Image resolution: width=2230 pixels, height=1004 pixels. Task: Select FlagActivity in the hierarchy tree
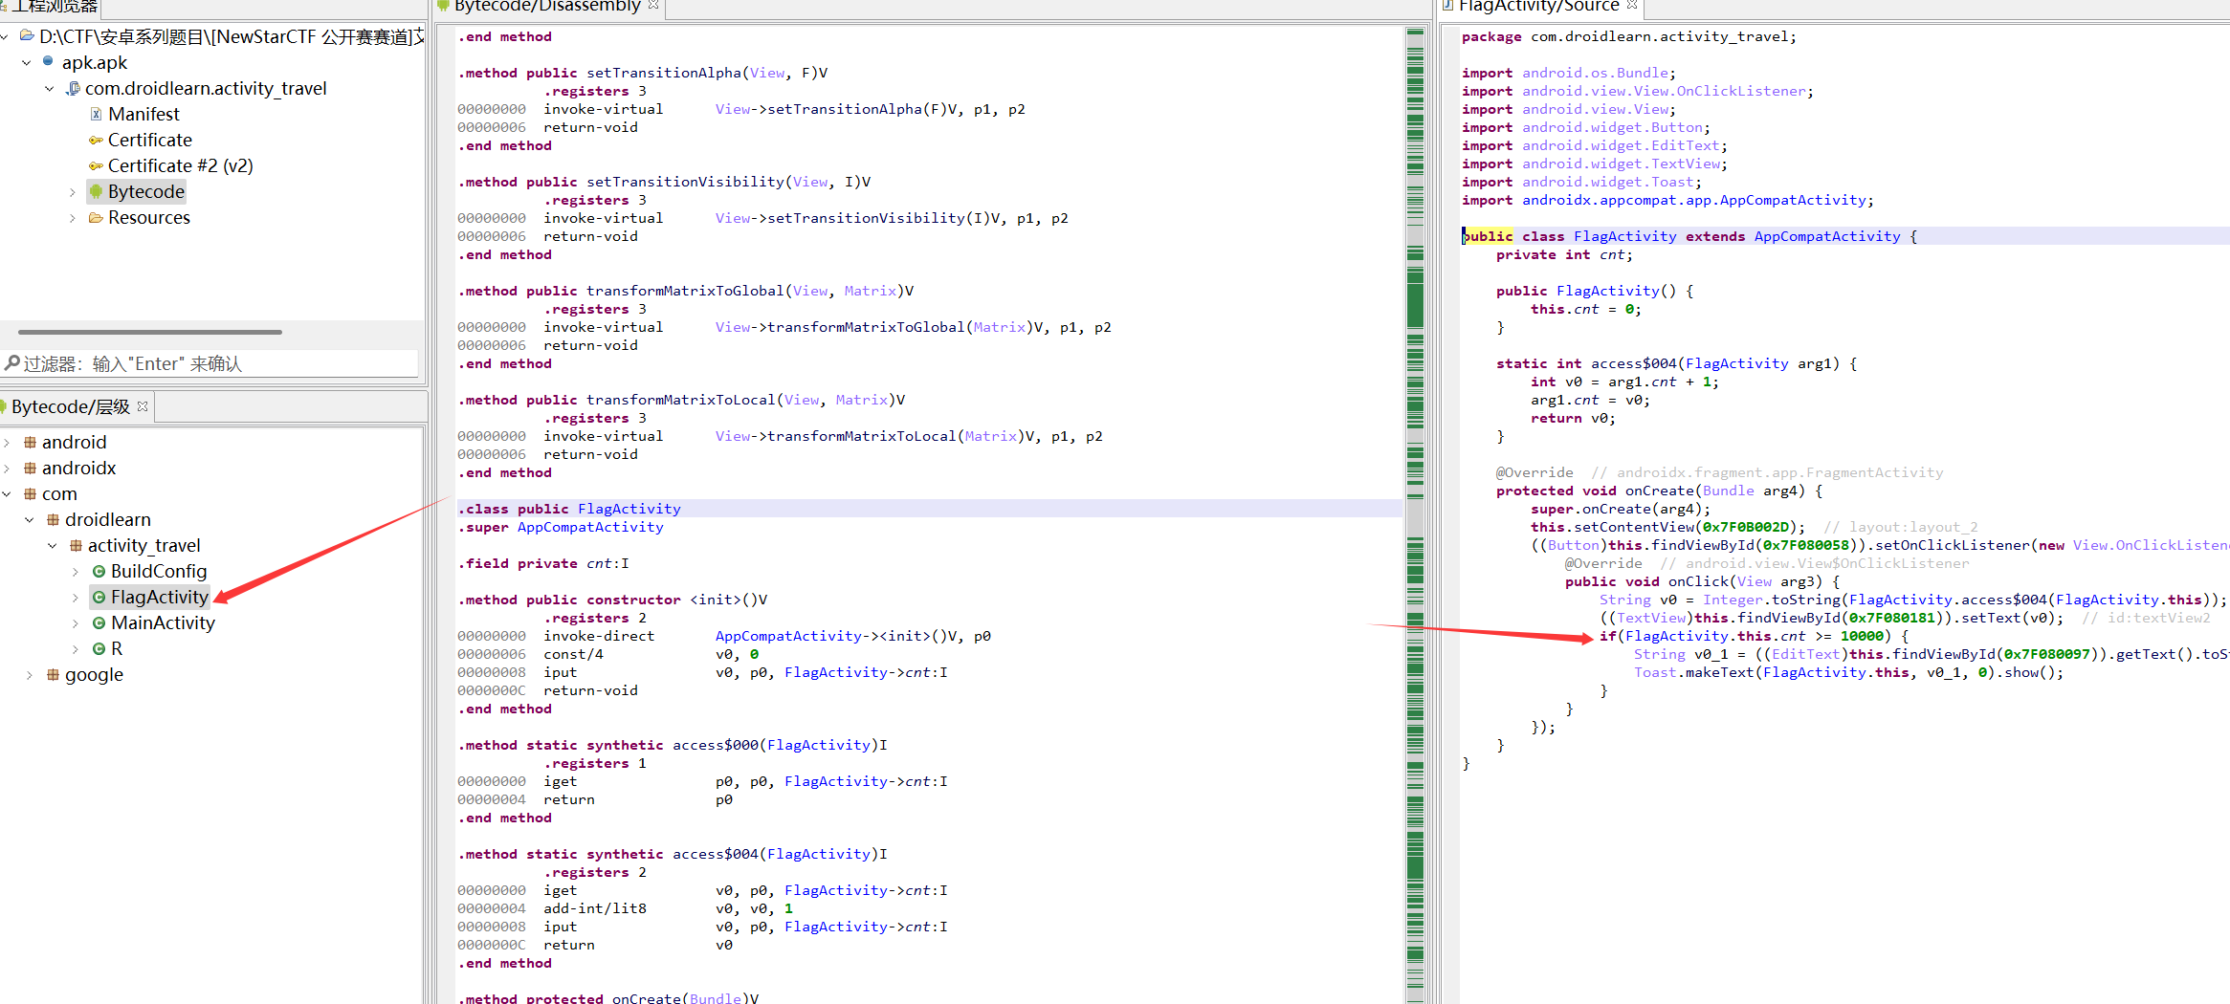click(x=159, y=597)
